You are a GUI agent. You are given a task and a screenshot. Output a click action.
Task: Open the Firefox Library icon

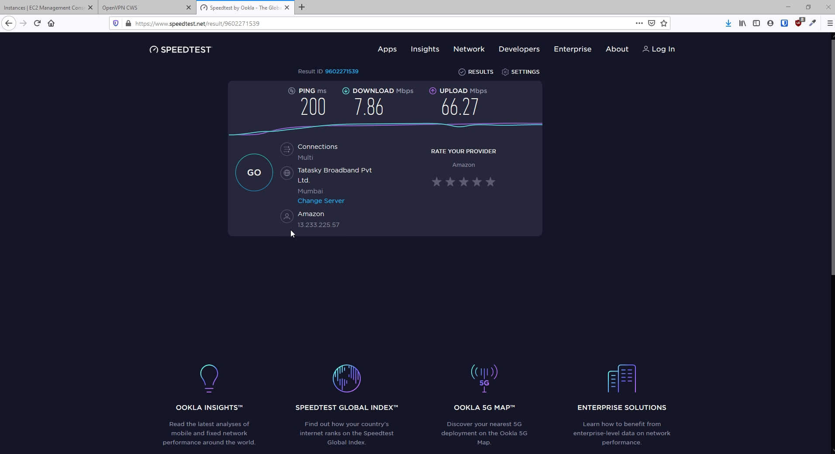pos(742,23)
